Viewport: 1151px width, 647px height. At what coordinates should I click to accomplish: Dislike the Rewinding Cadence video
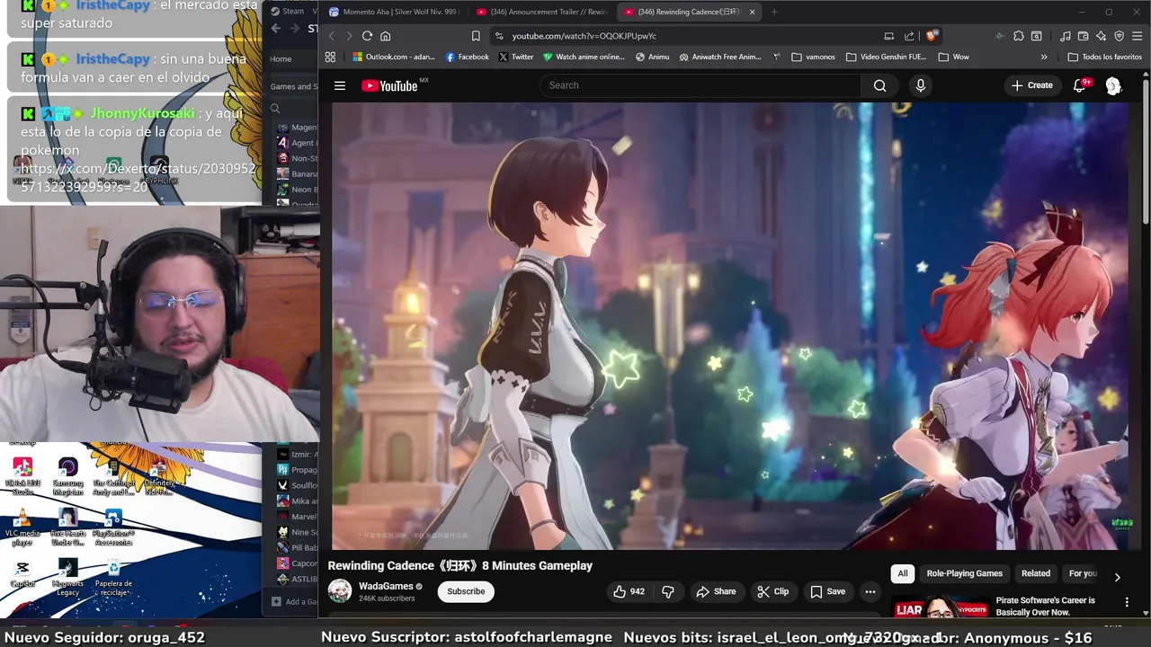[x=668, y=591]
